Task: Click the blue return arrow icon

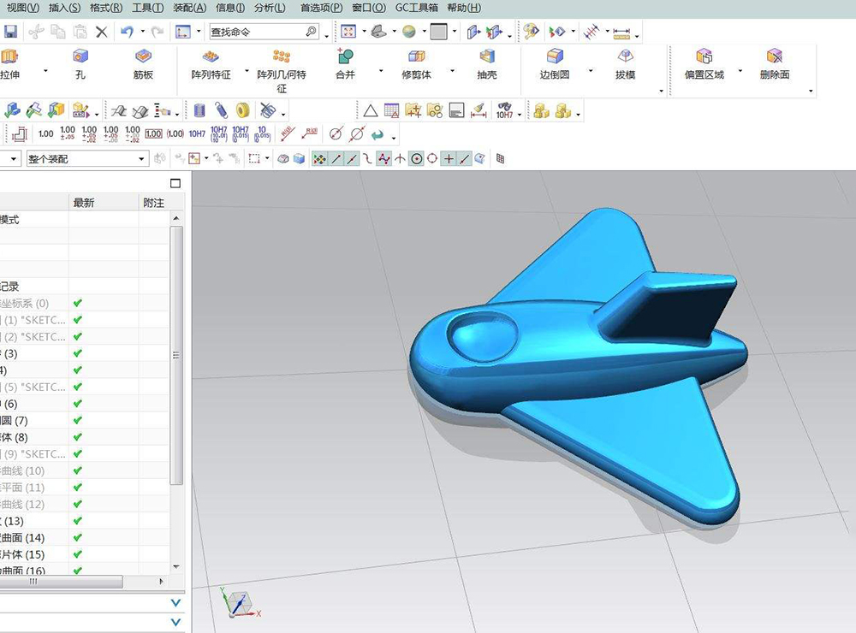Action: (x=377, y=134)
